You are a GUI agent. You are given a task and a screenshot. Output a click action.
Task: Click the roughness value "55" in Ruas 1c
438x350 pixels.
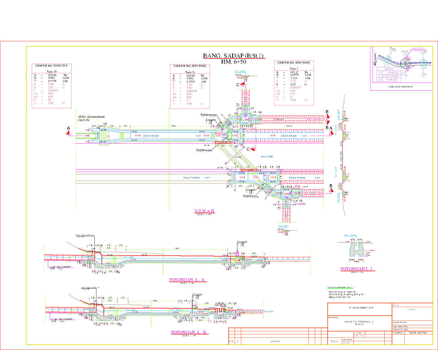[x=188, y=100]
